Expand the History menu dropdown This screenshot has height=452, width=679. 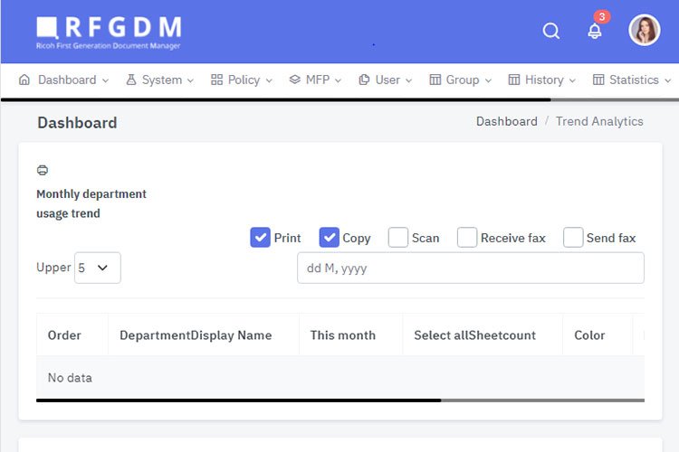541,80
